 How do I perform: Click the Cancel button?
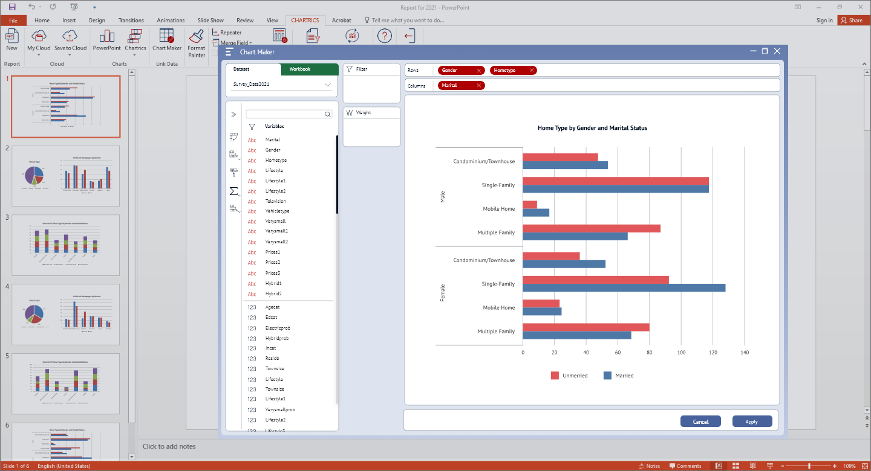(x=700, y=421)
